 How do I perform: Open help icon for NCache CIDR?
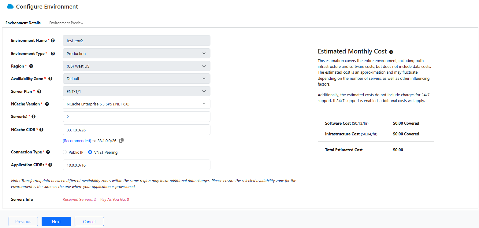click(41, 130)
